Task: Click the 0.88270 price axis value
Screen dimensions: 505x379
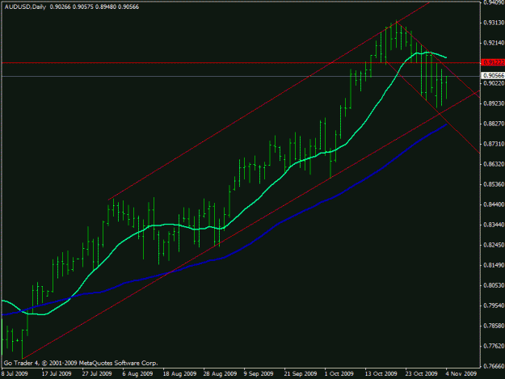Action: [494, 124]
